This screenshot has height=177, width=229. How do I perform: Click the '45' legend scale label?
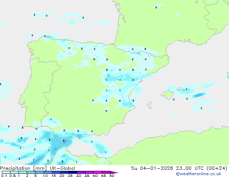tap(103, 176)
